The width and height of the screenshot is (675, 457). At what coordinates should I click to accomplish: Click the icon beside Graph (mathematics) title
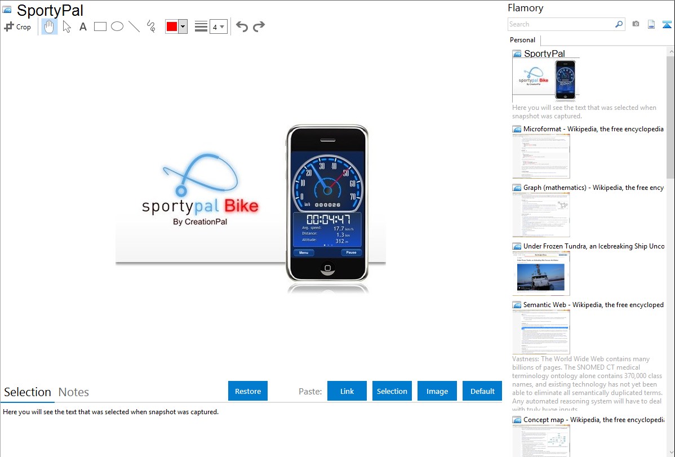click(x=517, y=188)
